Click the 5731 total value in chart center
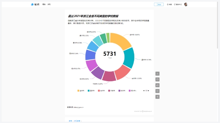The image size is (220, 123). coord(110,54)
